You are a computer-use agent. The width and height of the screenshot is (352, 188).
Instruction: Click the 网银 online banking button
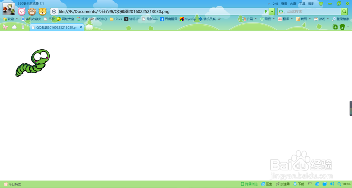pyautogui.click(x=265, y=19)
